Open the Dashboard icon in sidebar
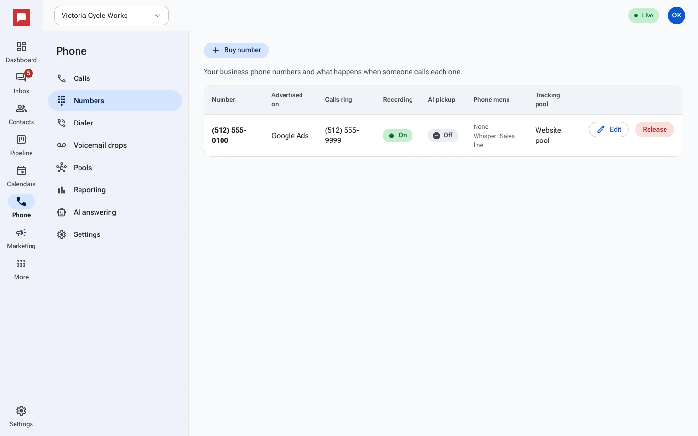698x436 pixels. tap(21, 52)
